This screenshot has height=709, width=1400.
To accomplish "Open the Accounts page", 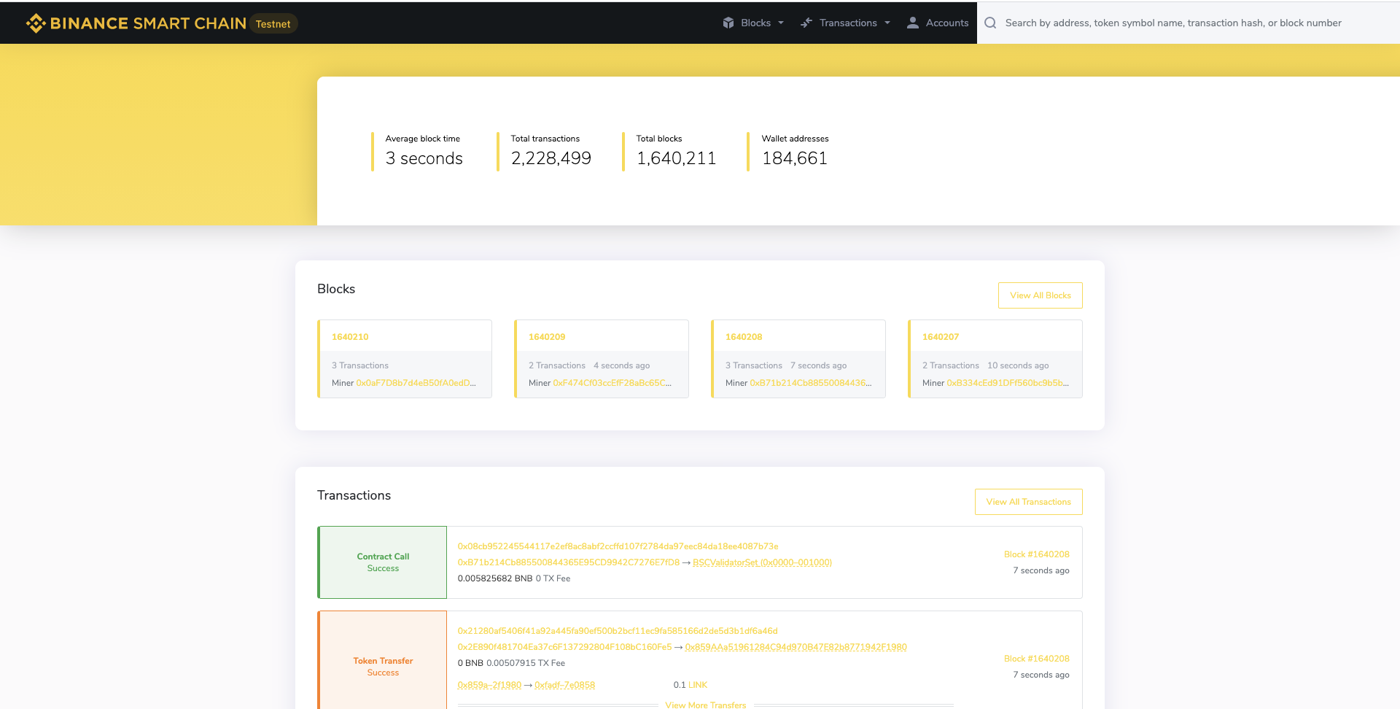I will point(938,23).
